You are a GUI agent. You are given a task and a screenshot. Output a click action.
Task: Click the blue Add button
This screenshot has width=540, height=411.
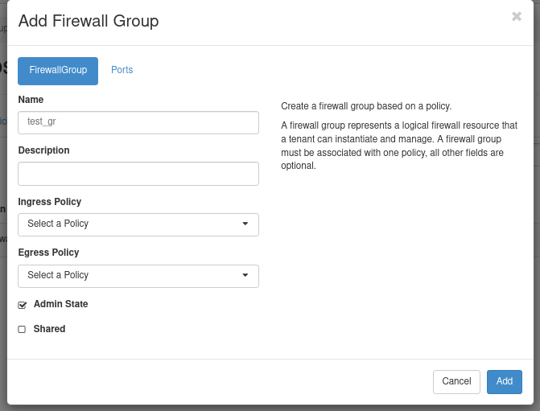point(504,381)
